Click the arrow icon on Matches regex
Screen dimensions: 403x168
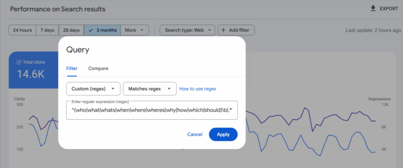point(169,89)
